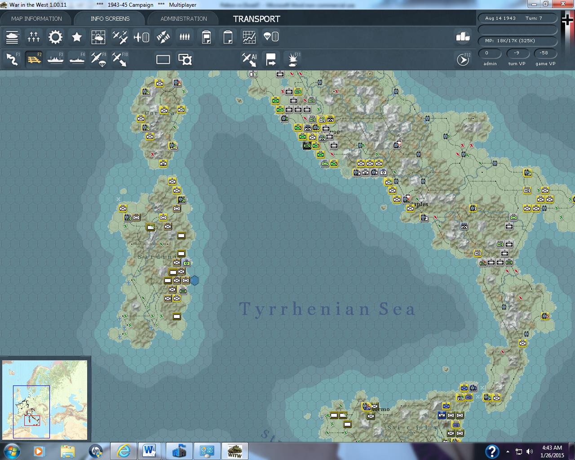Open the commander's report soldiers icon
The width and height of the screenshot is (575, 460).
(x=185, y=37)
